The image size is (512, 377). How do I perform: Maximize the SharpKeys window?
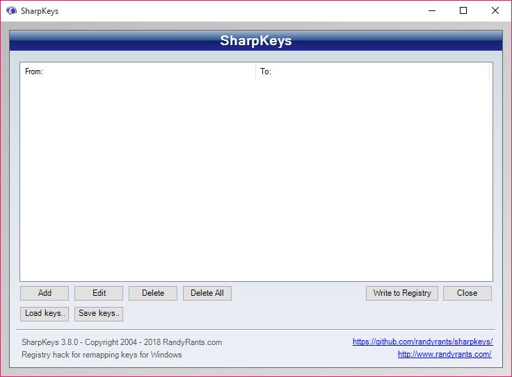463,10
